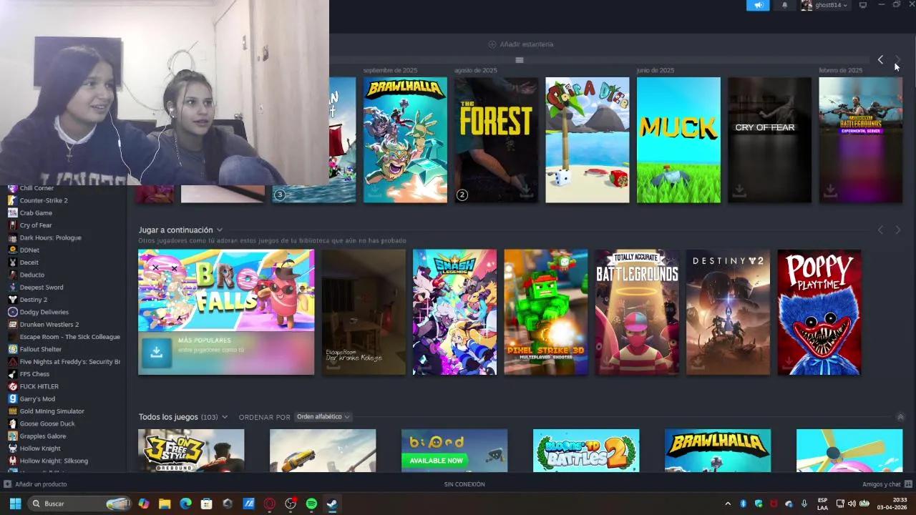Image resolution: width=916 pixels, height=515 pixels.
Task: Click the SIN CONEXIÓN status text
Action: point(464,484)
